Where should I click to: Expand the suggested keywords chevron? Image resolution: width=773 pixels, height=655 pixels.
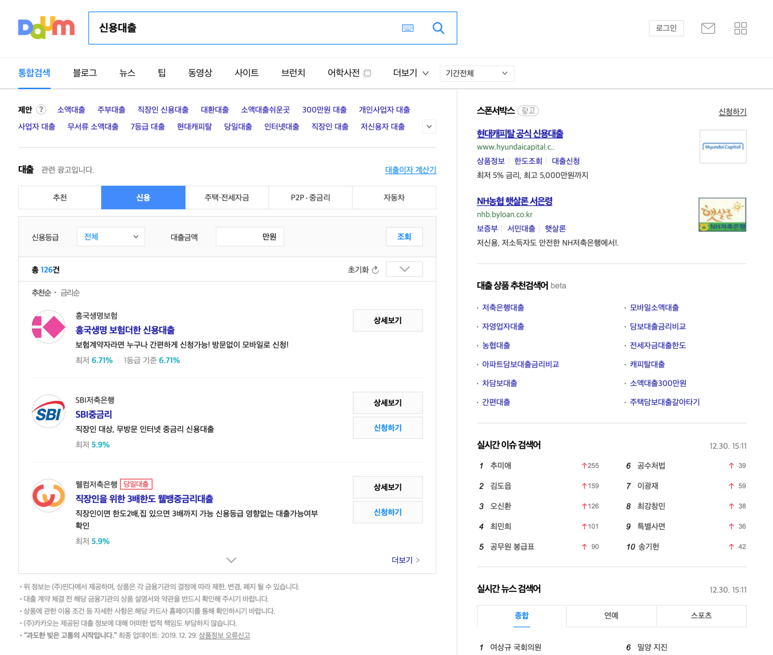coord(429,127)
